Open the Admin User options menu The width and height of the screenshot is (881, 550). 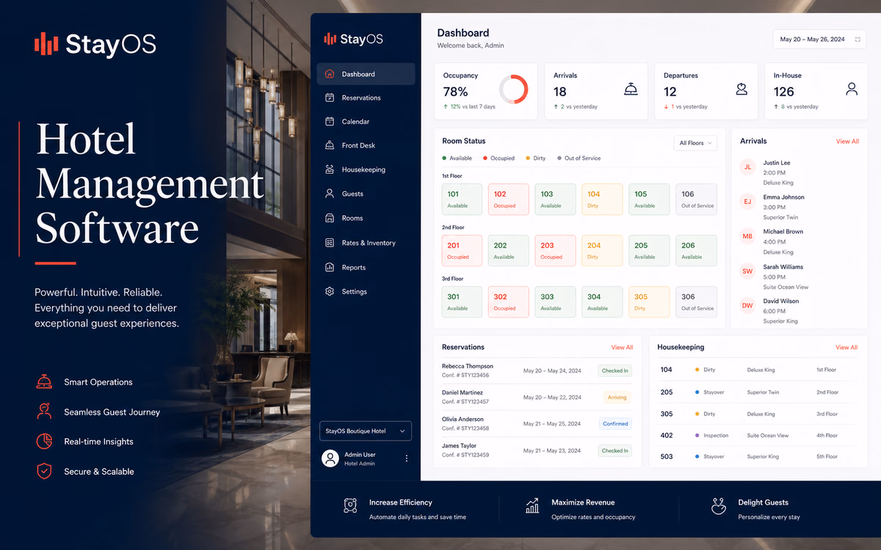pos(407,458)
